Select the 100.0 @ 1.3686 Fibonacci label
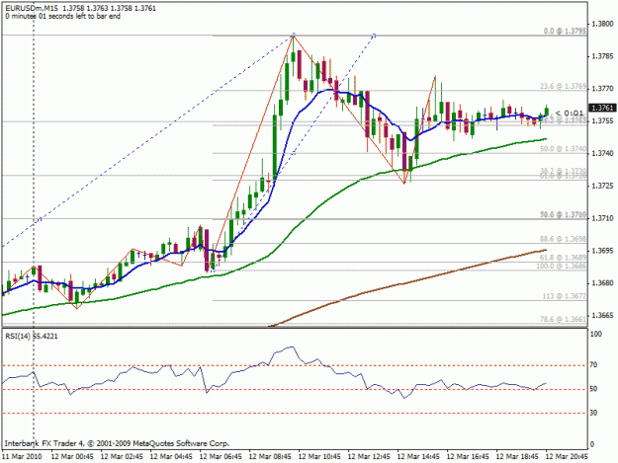 [x=562, y=267]
